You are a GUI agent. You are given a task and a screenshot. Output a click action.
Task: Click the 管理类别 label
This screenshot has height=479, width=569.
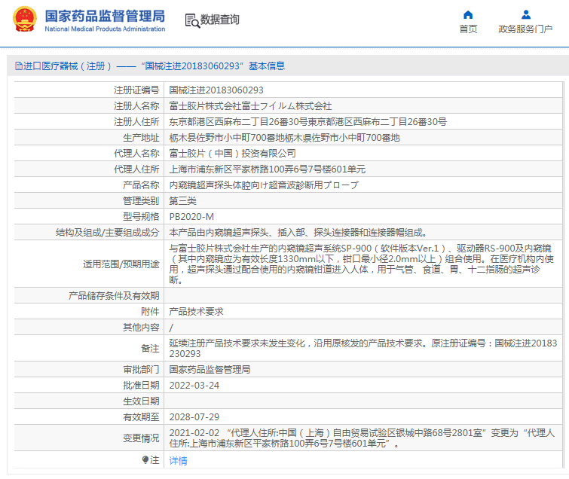(x=141, y=201)
